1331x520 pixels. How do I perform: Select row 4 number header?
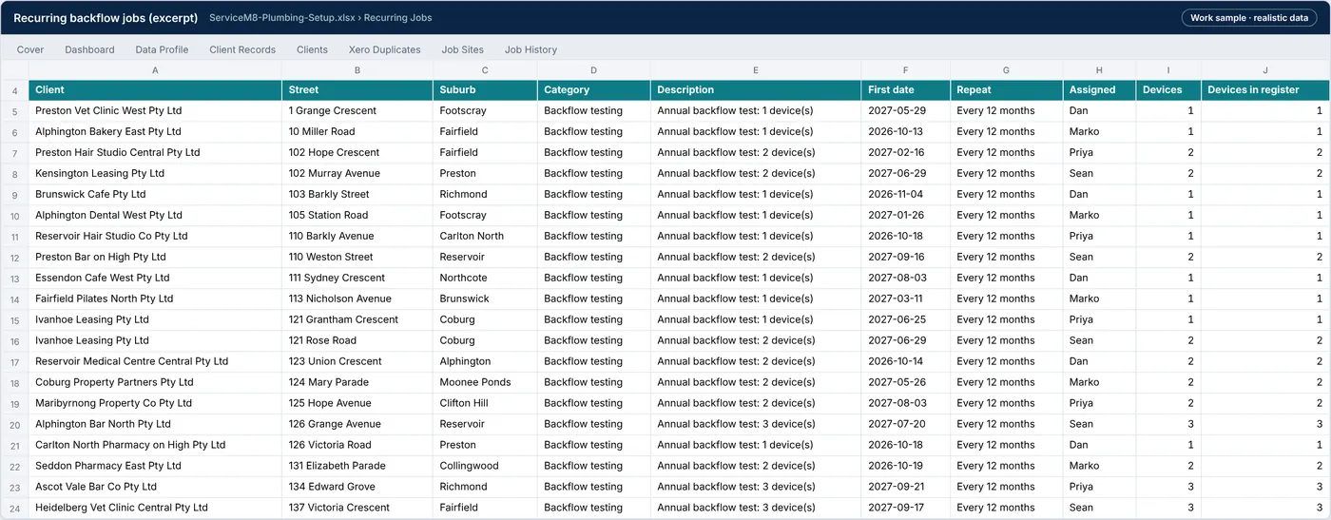pyautogui.click(x=14, y=90)
